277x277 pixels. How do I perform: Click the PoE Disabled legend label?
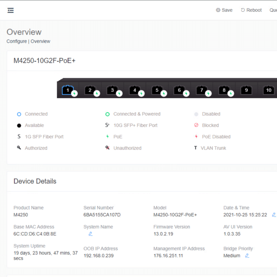point(216,136)
